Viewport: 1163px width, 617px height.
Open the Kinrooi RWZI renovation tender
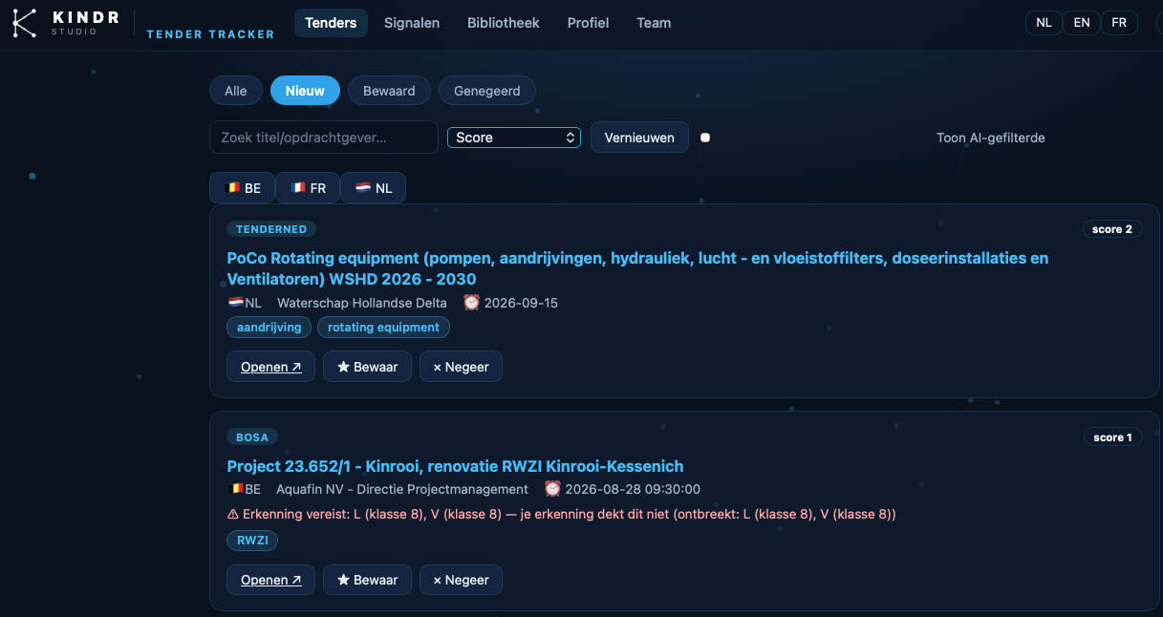271,580
